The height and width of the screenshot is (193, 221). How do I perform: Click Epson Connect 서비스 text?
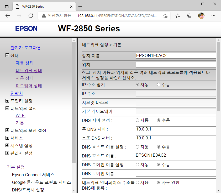click(x=33, y=175)
